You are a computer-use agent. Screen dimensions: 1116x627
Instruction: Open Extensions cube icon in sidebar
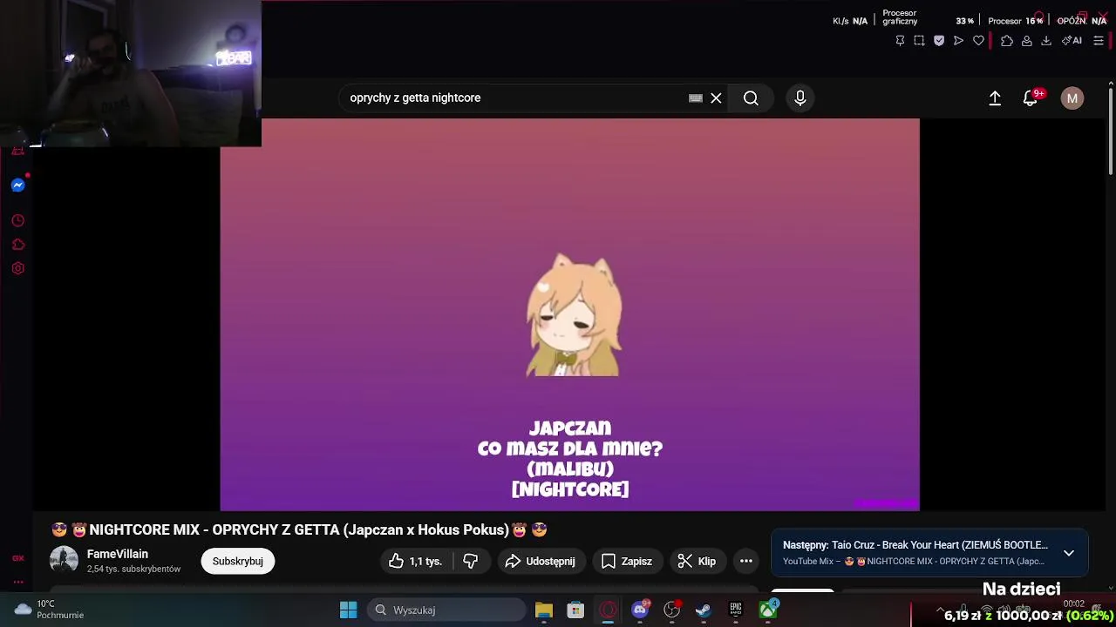tap(17, 245)
